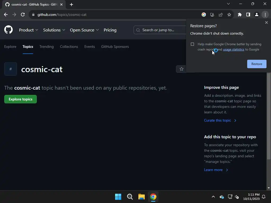Screen dimensions: 271x203
Task: Open Chrome three-dot menu
Action: pyautogui.click(x=265, y=15)
